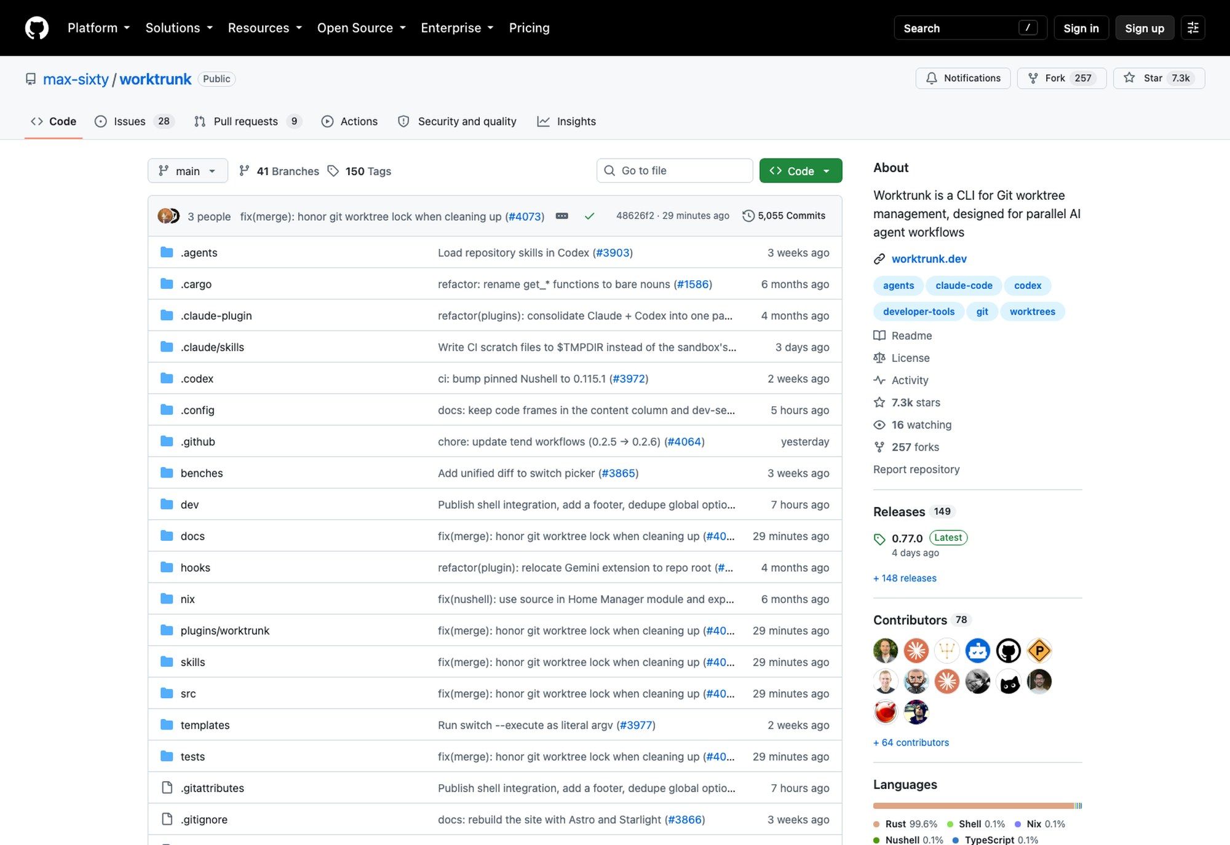Click the folder icon for .agents

167,252
